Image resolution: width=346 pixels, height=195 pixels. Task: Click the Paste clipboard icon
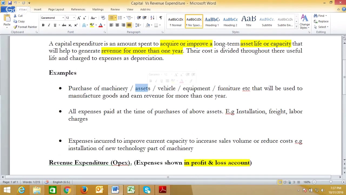[x=7, y=19]
